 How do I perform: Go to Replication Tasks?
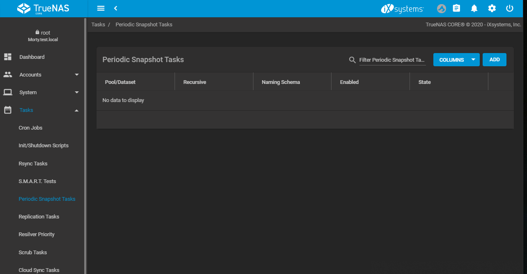[39, 217]
